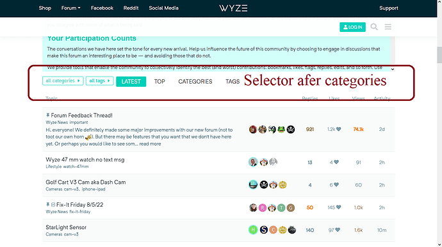Click last skull avatar in Forum Feedback Thread row
The width and height of the screenshot is (442, 247).
pyautogui.click(x=291, y=130)
